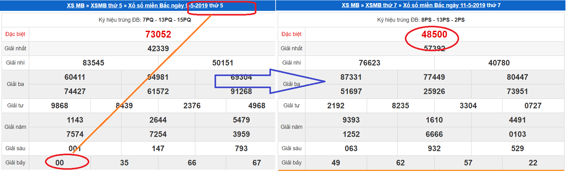
Task: Open the XS MB link beside XSMB thứ 7
Action: pos(350,5)
